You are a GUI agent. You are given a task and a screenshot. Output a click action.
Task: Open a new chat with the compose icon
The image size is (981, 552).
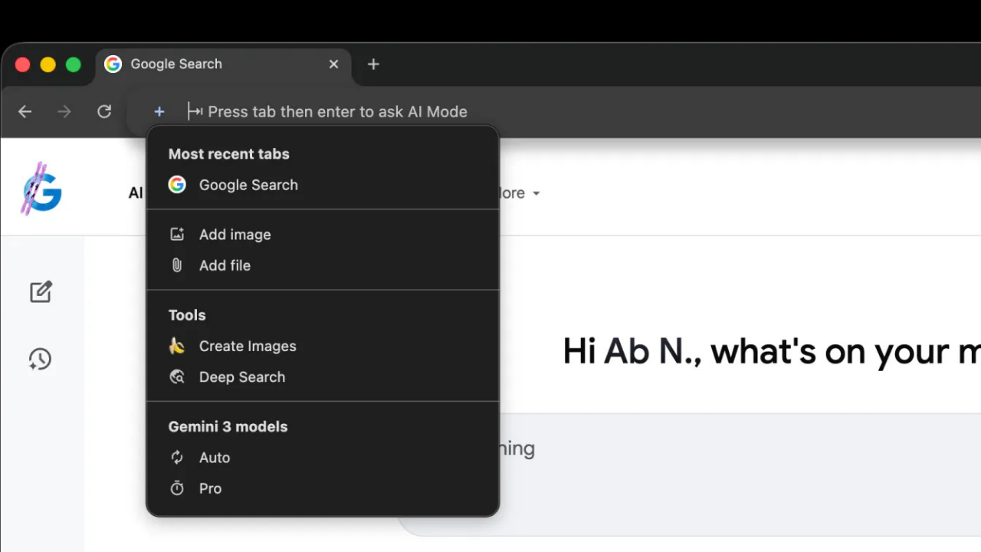click(x=41, y=291)
